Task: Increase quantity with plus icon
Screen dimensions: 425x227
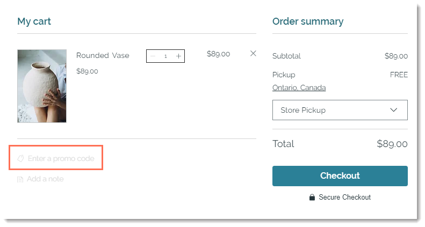Action: (178, 56)
